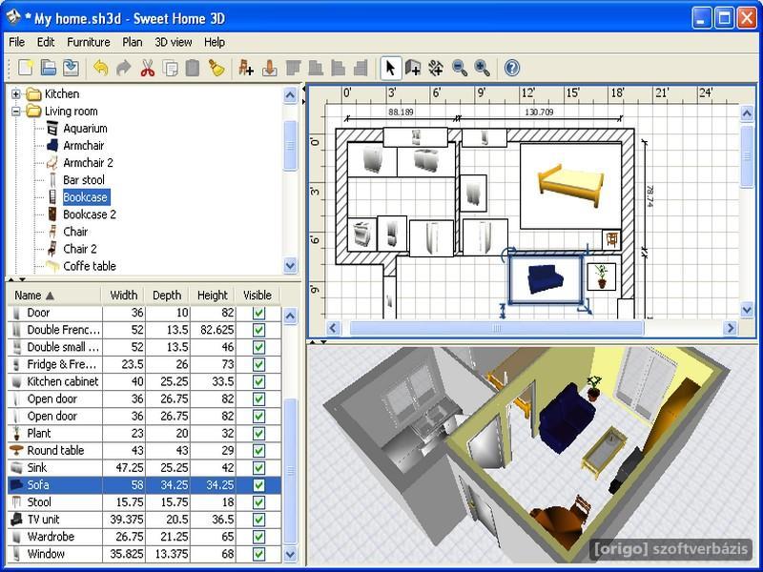Open the 3D view menu
The height and width of the screenshot is (572, 763).
(174, 42)
